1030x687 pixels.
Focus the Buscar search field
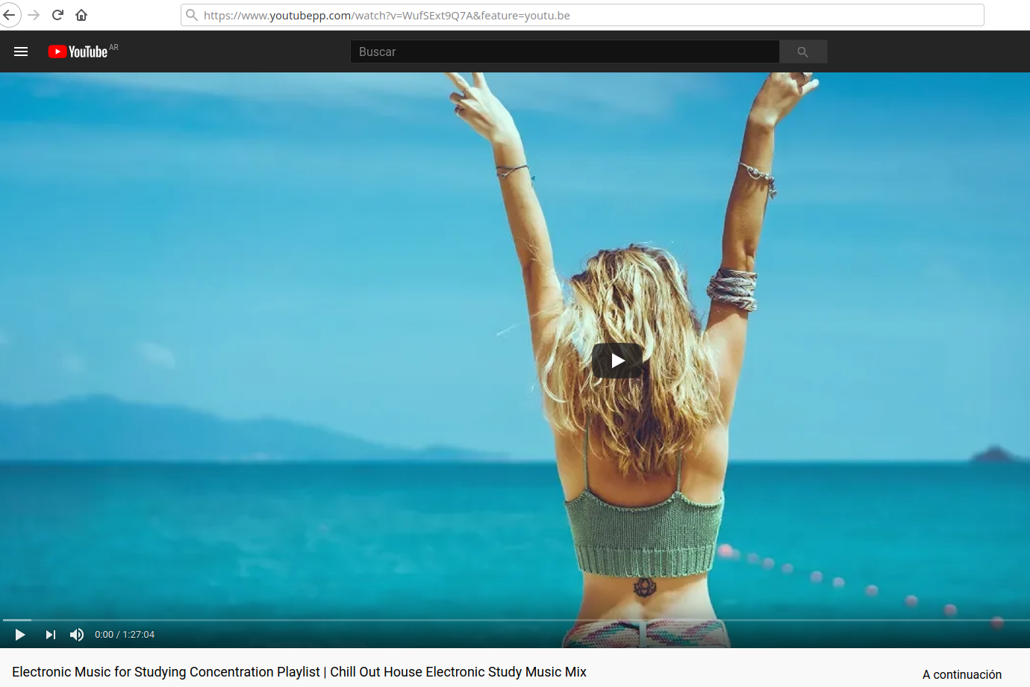pyautogui.click(x=565, y=52)
